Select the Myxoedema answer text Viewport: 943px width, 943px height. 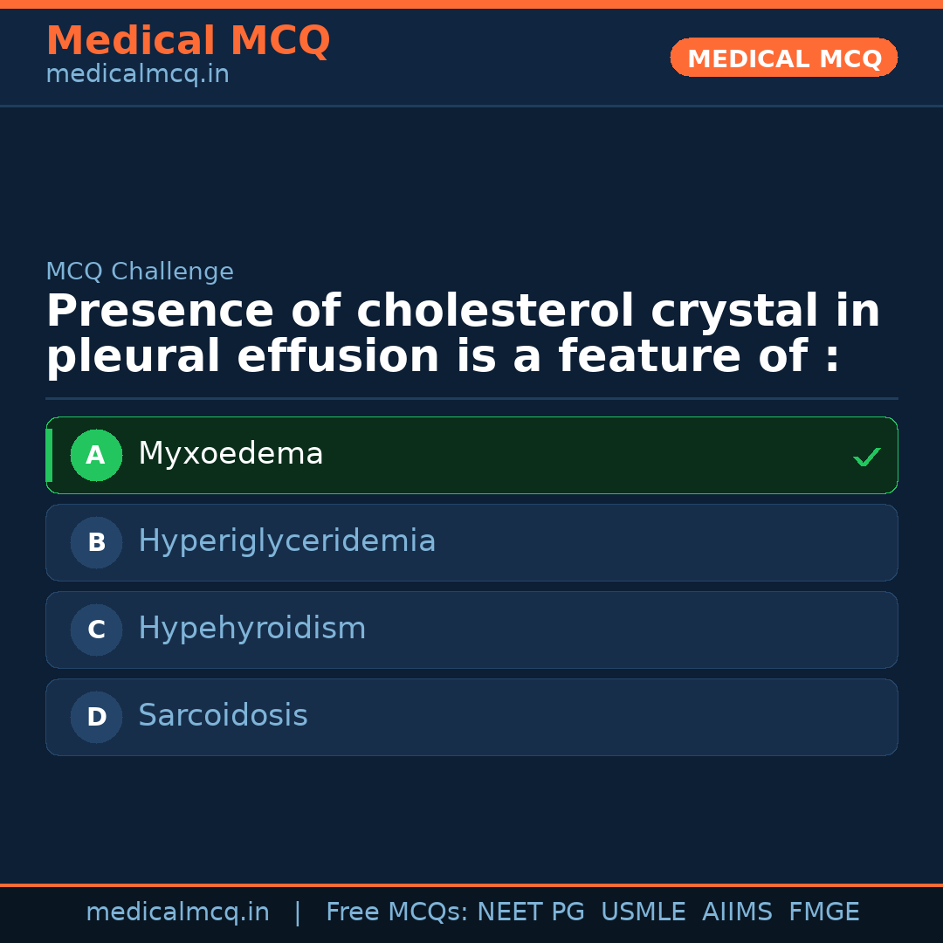point(231,454)
